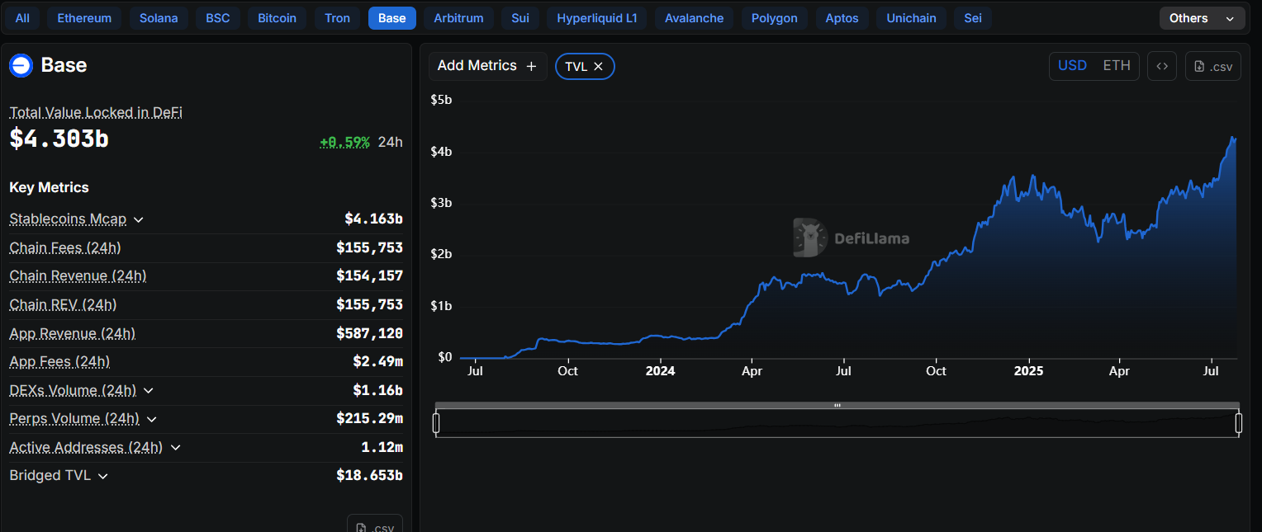Click the Chain REV (24h) label
Image resolution: width=1262 pixels, height=532 pixels.
pos(63,305)
